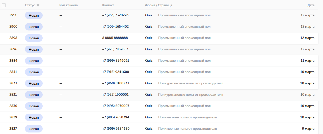Click phone number +7 (963) 7320293
This screenshot has width=323, height=134.
(x=115, y=15)
